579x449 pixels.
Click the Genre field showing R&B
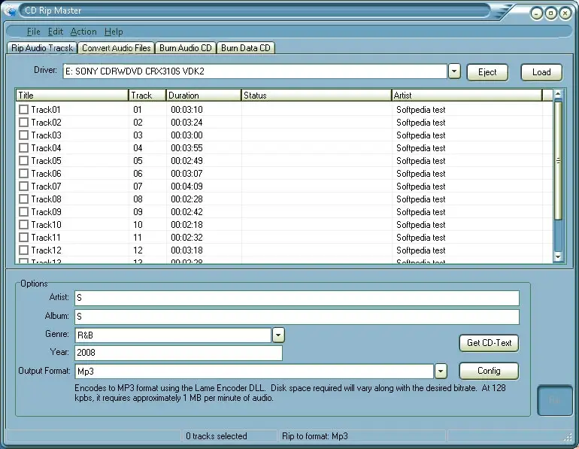pyautogui.click(x=173, y=335)
